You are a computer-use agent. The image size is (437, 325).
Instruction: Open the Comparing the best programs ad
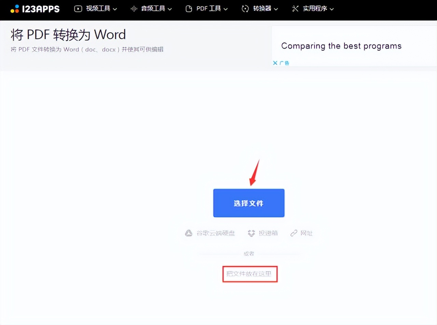341,46
